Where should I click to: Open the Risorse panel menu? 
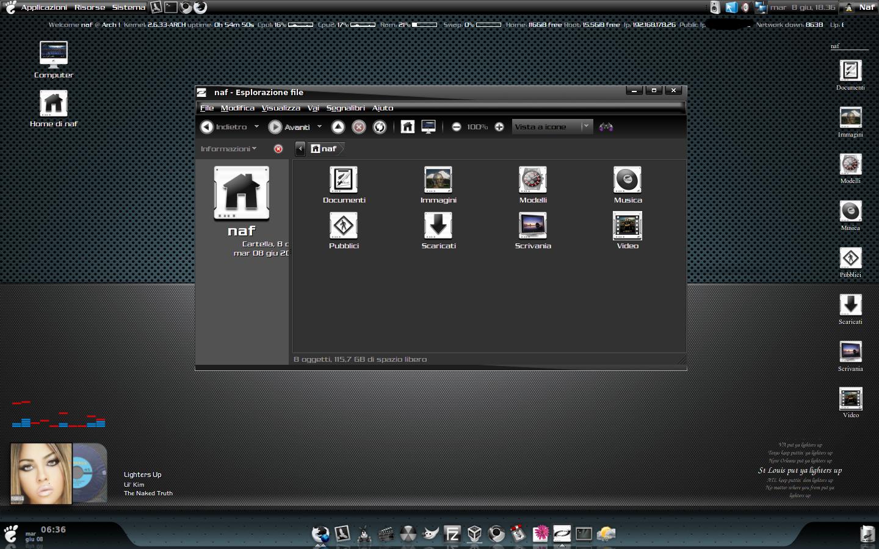(90, 7)
